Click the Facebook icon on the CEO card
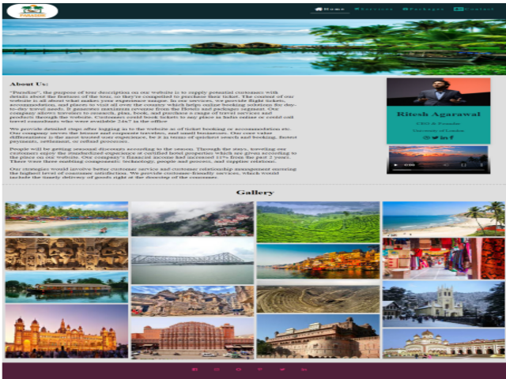Viewport: 506px width, 379px height. click(x=451, y=138)
